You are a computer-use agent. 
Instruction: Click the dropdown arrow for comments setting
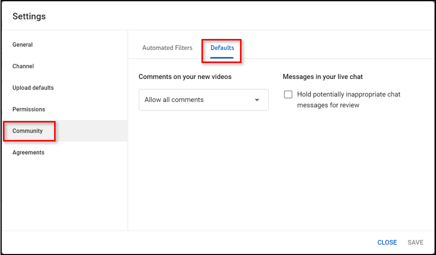pos(257,100)
